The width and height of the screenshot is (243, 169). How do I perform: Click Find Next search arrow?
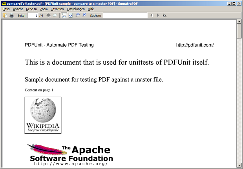158,15
